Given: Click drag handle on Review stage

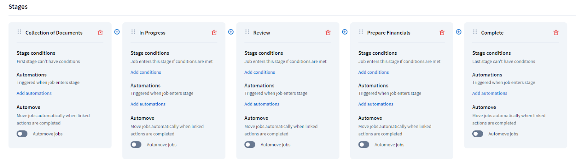Looking at the screenshot, I should (247, 32).
